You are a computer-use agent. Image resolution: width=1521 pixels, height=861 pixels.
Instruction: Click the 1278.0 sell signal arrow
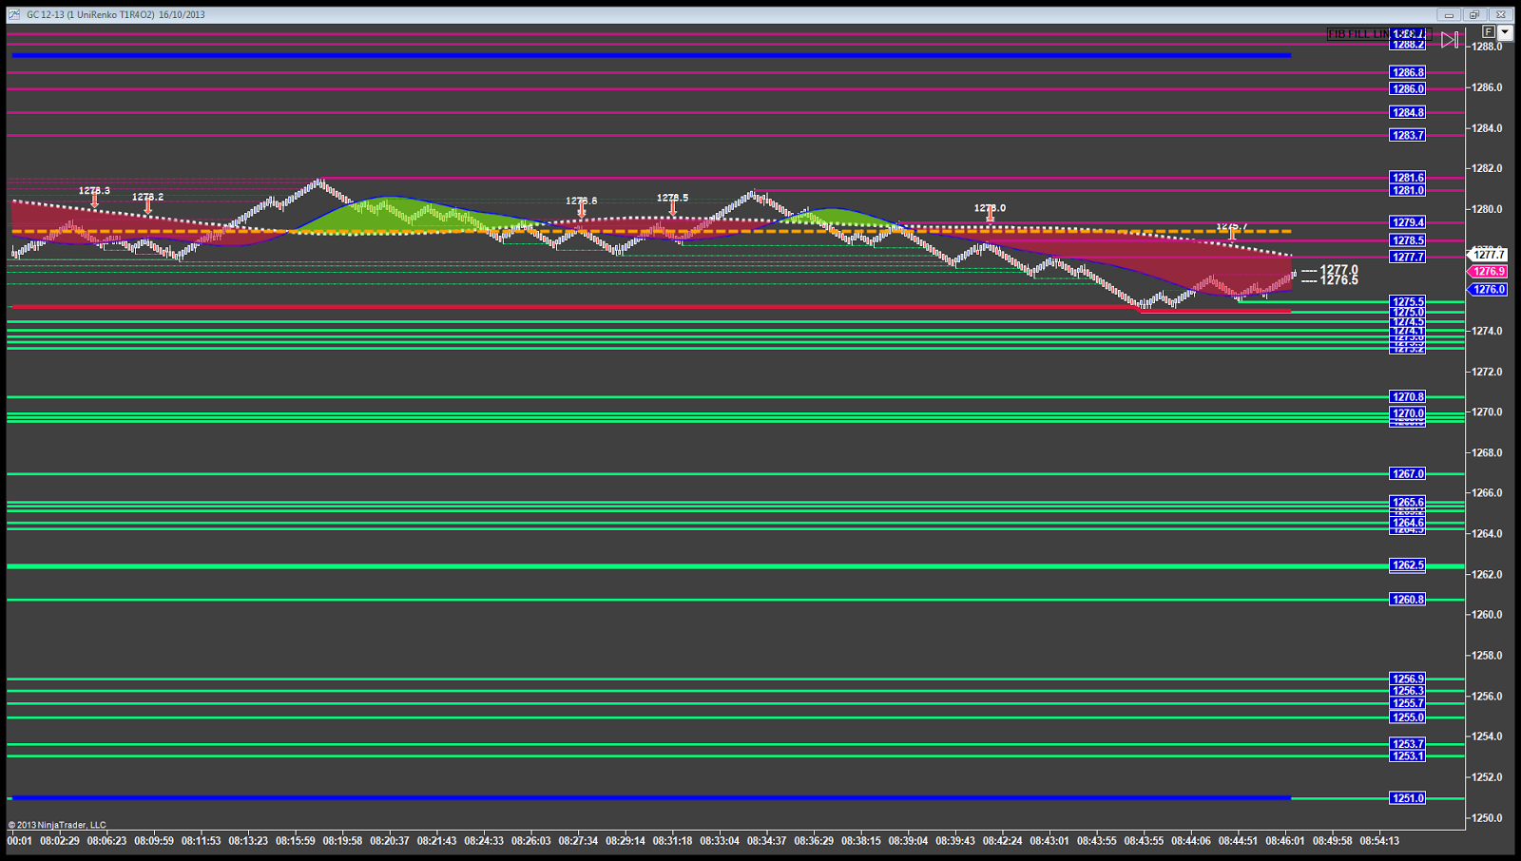click(990, 217)
